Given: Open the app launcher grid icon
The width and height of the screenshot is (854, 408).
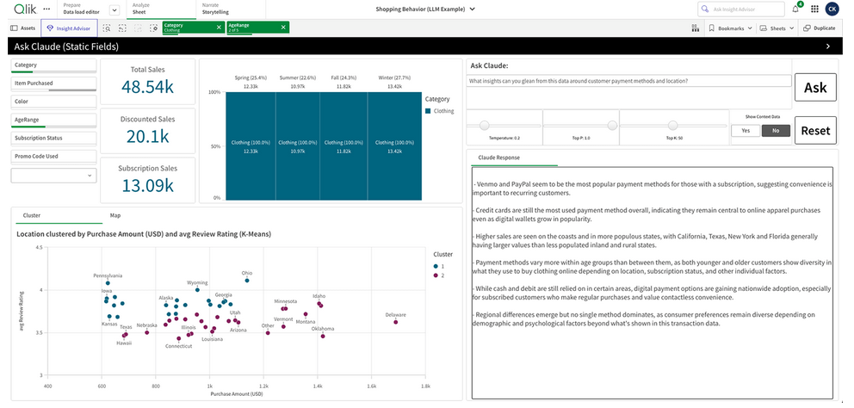Looking at the screenshot, I should click(x=814, y=9).
